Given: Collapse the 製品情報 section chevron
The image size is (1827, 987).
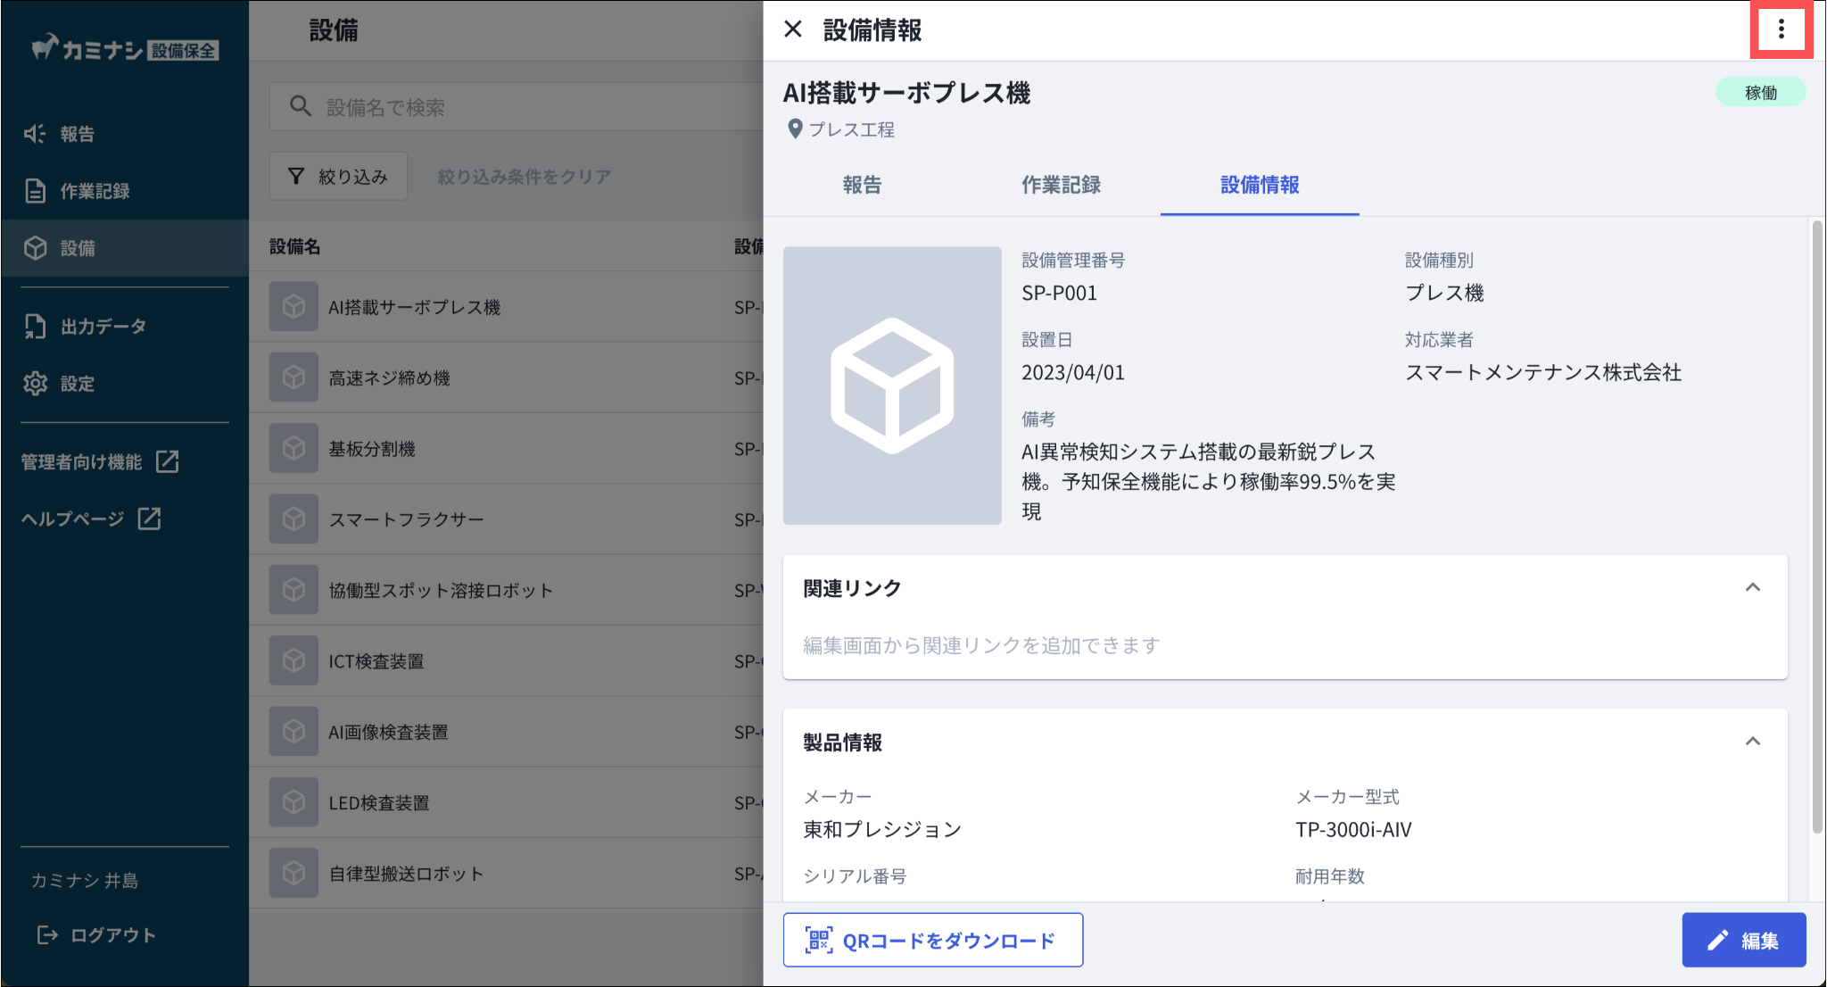Looking at the screenshot, I should click(1752, 742).
